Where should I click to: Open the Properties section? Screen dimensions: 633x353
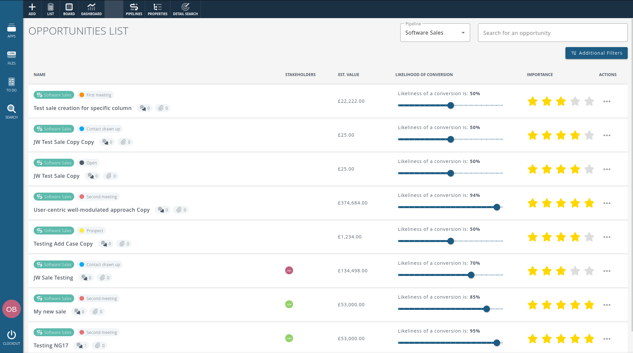pyautogui.click(x=158, y=9)
